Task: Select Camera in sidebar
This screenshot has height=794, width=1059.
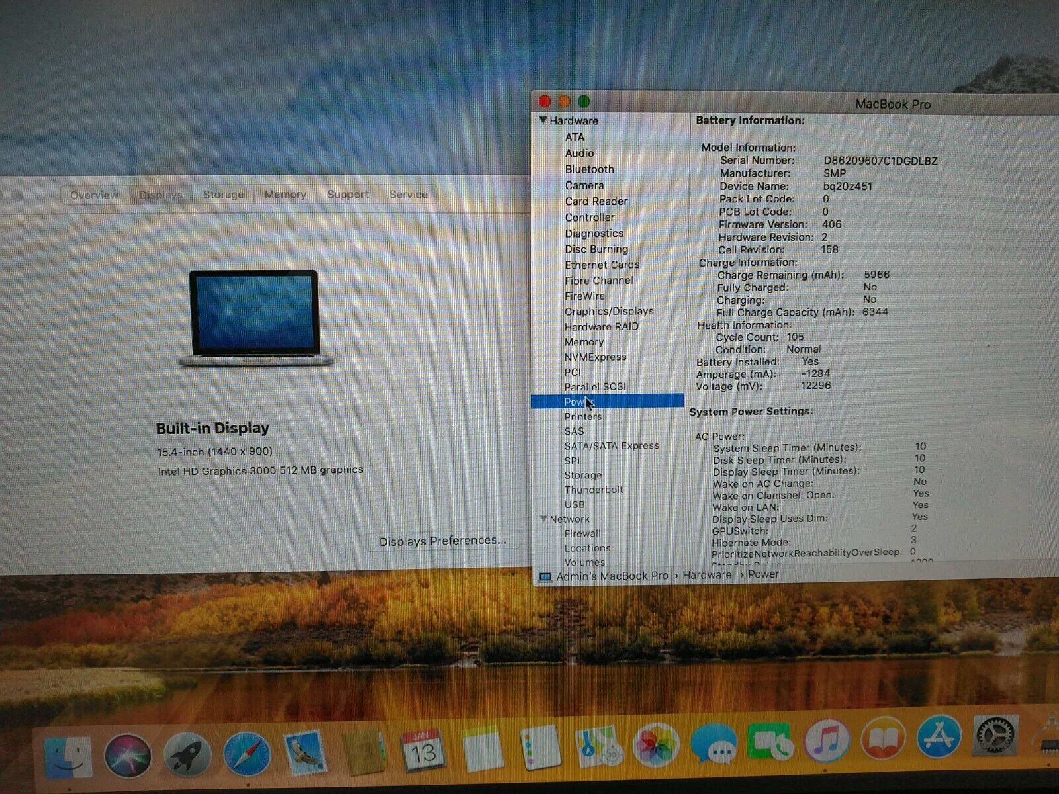Action: (584, 185)
